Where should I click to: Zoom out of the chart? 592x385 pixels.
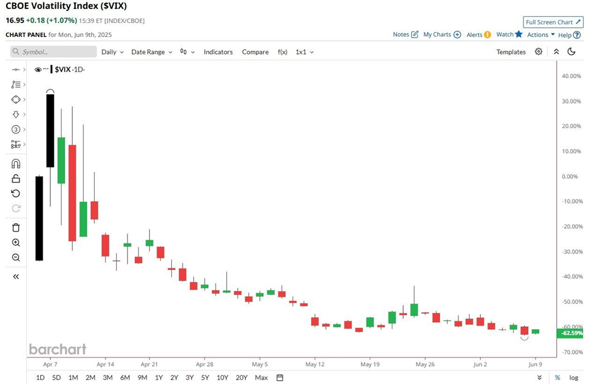[x=16, y=258]
